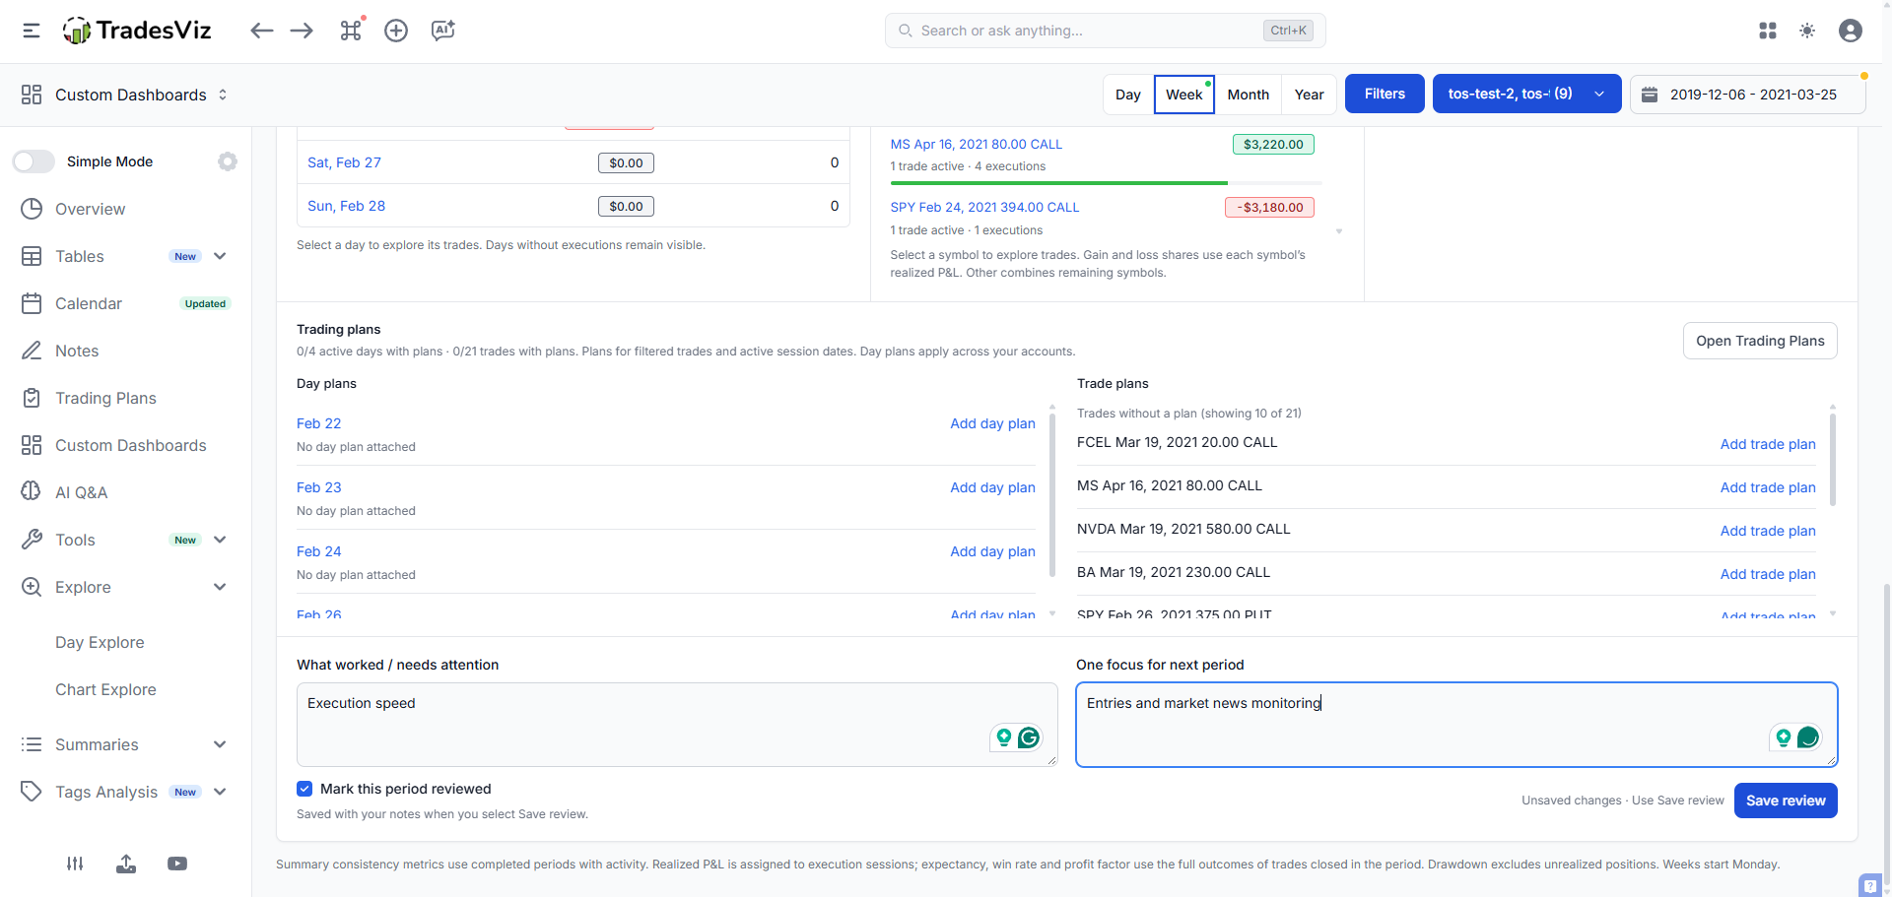
Task: Open the sliders settings icon at sidebar bottom
Action: (x=75, y=864)
